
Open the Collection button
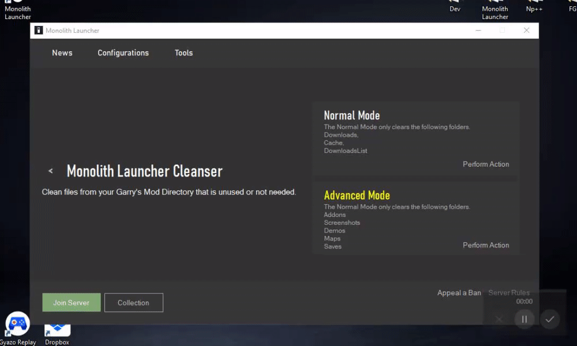coord(133,303)
